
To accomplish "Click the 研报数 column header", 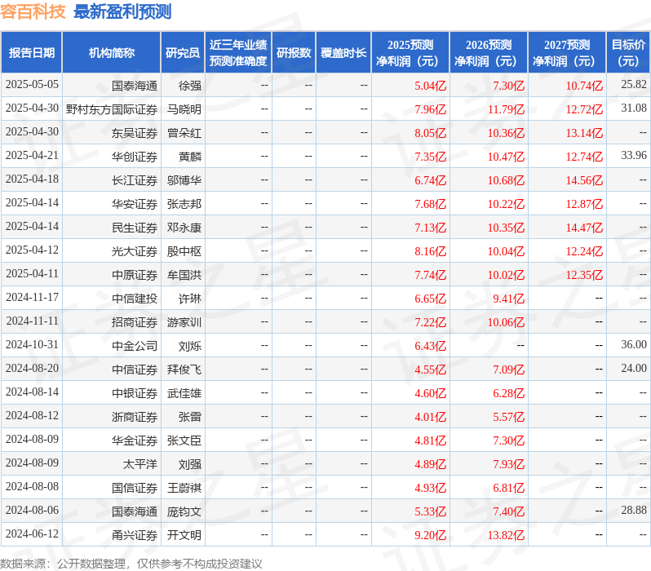I will coord(294,53).
